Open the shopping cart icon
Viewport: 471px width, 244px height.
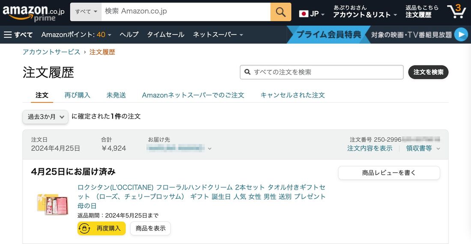coord(456,12)
